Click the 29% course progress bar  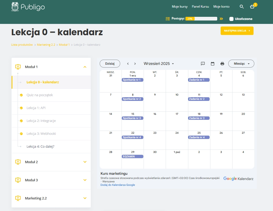pyautogui.click(x=201, y=19)
